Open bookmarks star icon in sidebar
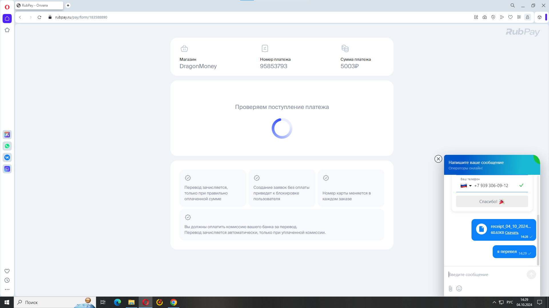Screen dimensions: 549x308 coord(7,30)
